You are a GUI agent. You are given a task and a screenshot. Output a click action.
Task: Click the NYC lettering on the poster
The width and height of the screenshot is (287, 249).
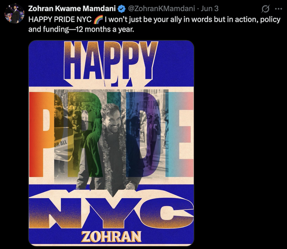click(x=111, y=209)
